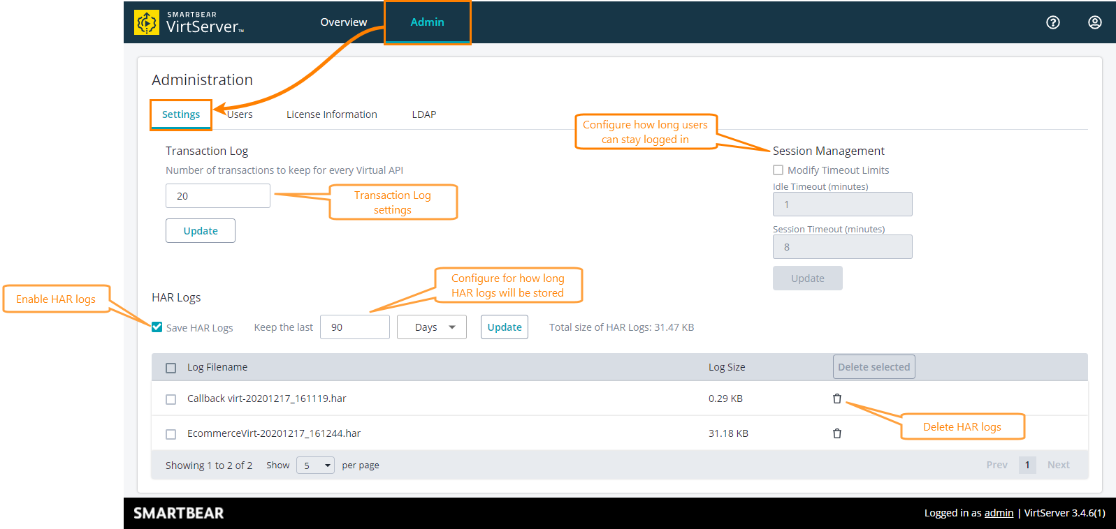Click the Log Size column header
1116x529 pixels.
tap(727, 367)
